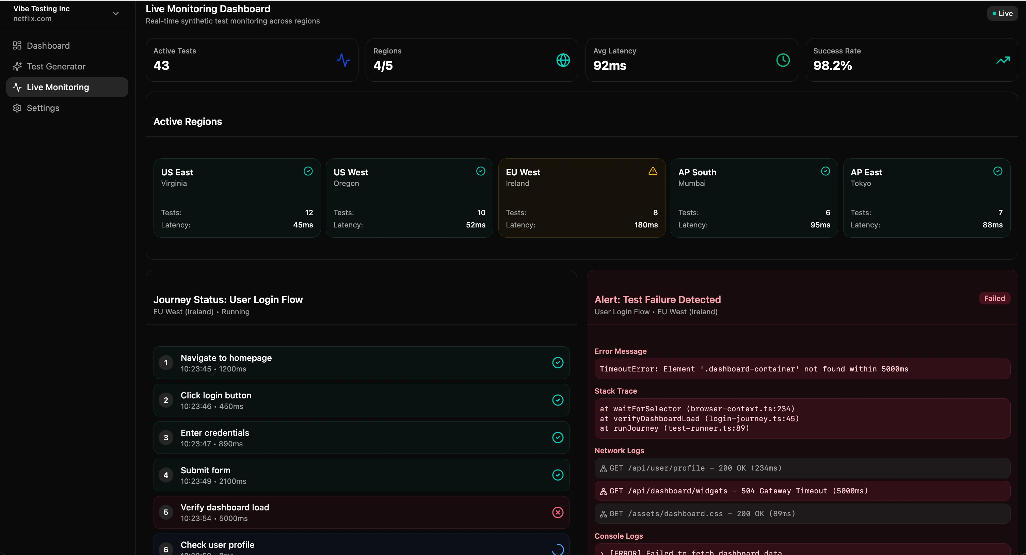The width and height of the screenshot is (1026, 555).
Task: Toggle the Live status indicator
Action: tap(1003, 13)
